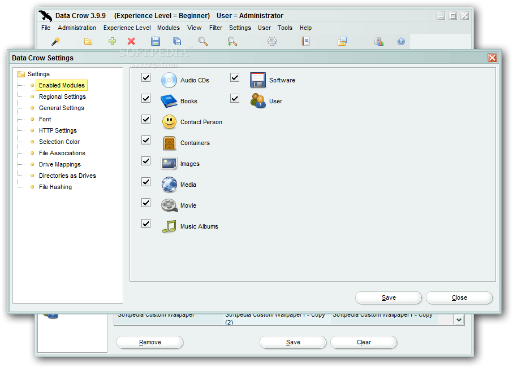
Task: Toggle the Containers module checkbox
Action: click(x=146, y=140)
